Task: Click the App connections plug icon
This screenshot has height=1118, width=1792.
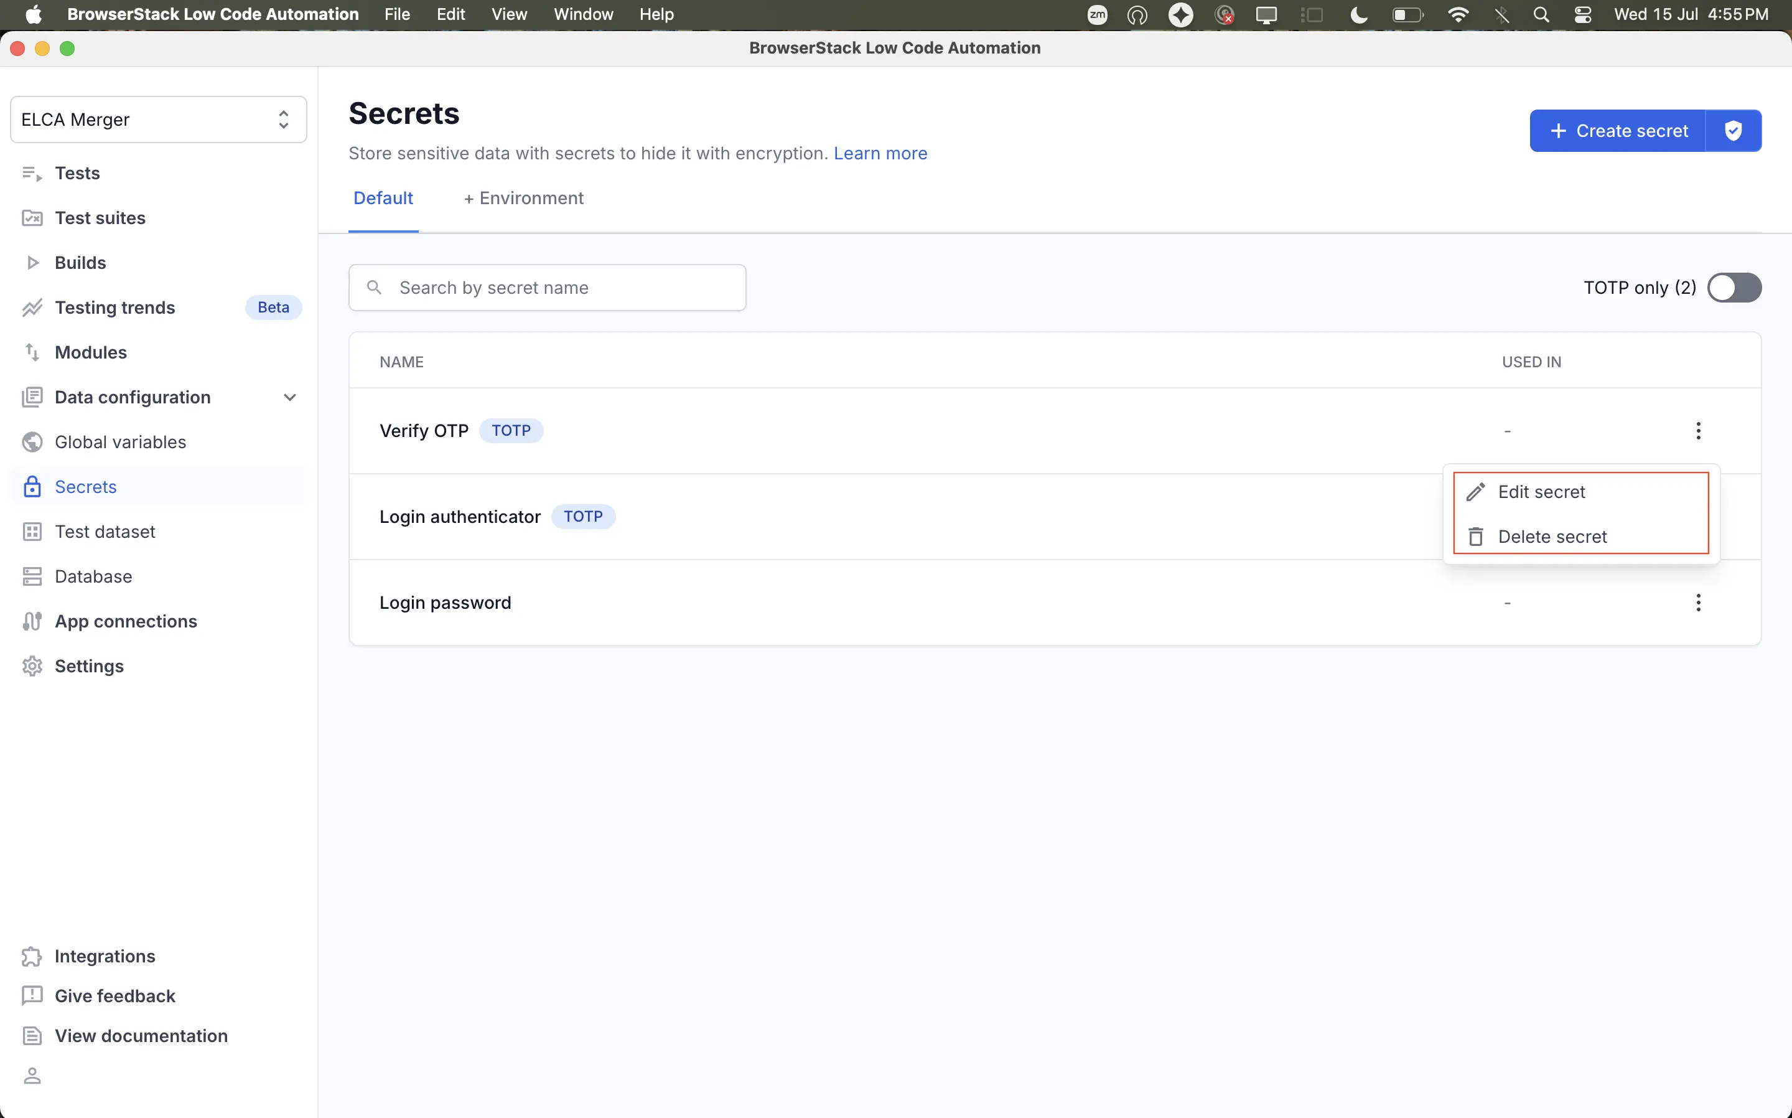Action: click(x=32, y=622)
